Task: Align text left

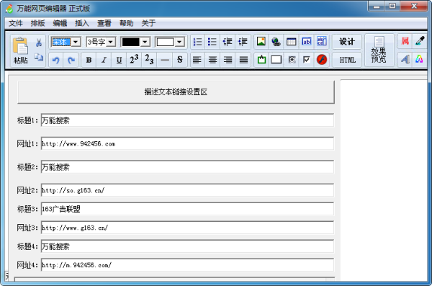Action: [x=197, y=60]
